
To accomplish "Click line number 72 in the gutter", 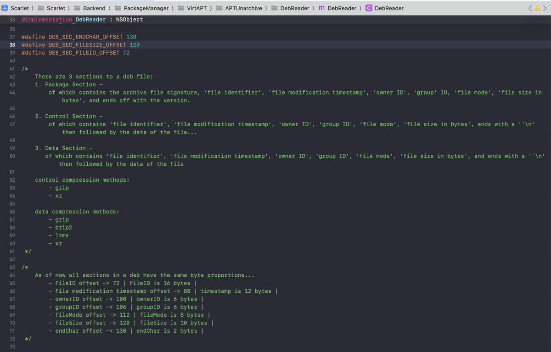I will pos(12,339).
